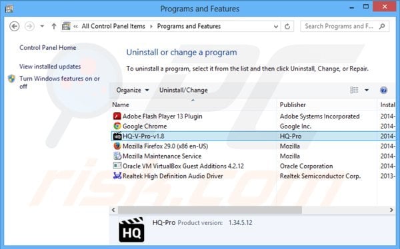Click the Adobe Flash Player icon
This screenshot has width=400, height=249.
coord(117,117)
